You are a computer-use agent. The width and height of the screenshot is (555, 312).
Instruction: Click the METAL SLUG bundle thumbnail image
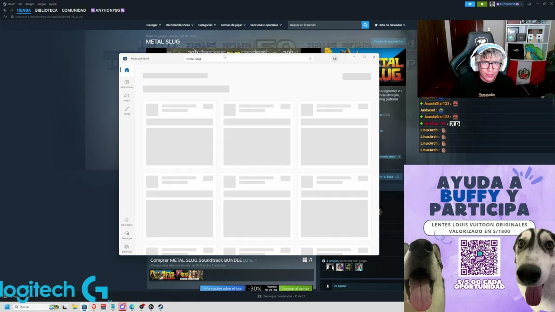(x=176, y=275)
